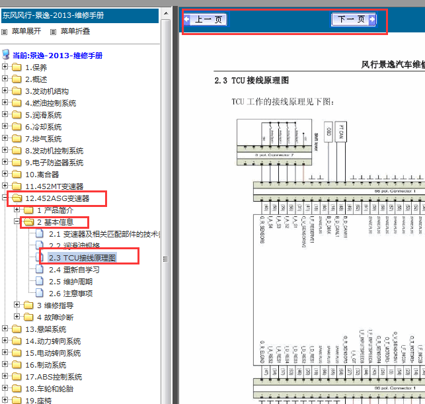The image size is (425, 404).
Task: Open the 2.6 注意事项 page
Action: click(x=71, y=294)
